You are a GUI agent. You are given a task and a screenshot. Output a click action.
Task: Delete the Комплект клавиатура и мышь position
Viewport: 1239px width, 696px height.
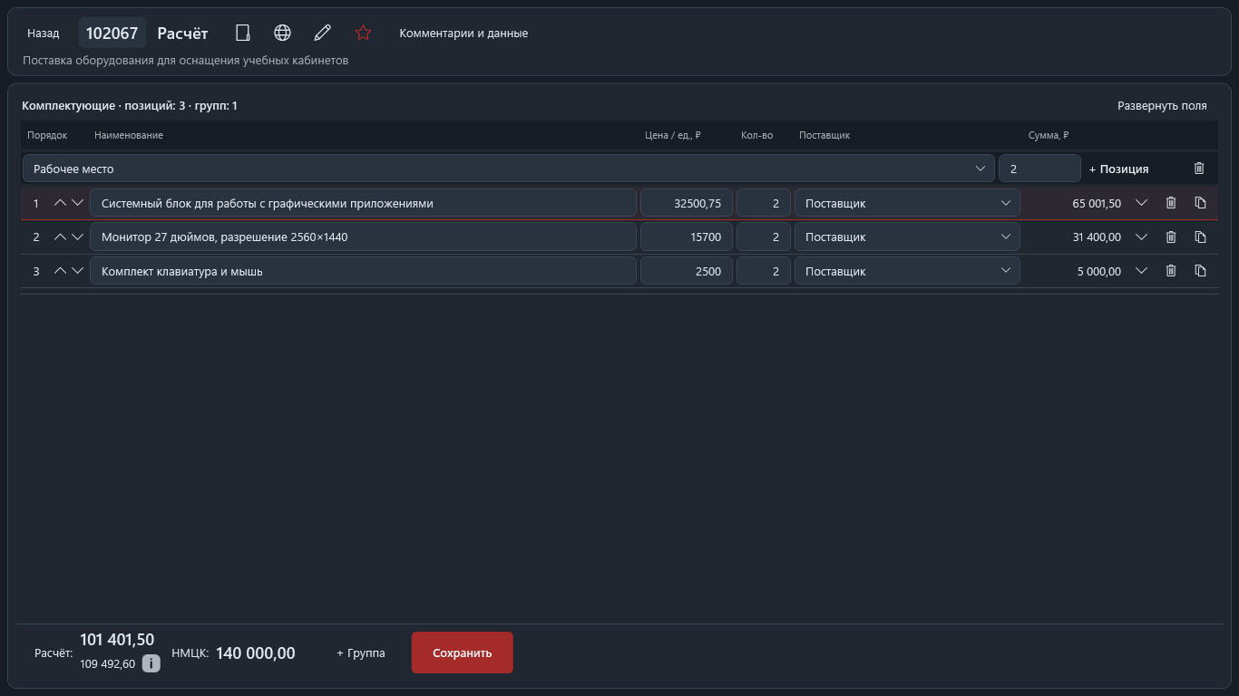[x=1171, y=271]
